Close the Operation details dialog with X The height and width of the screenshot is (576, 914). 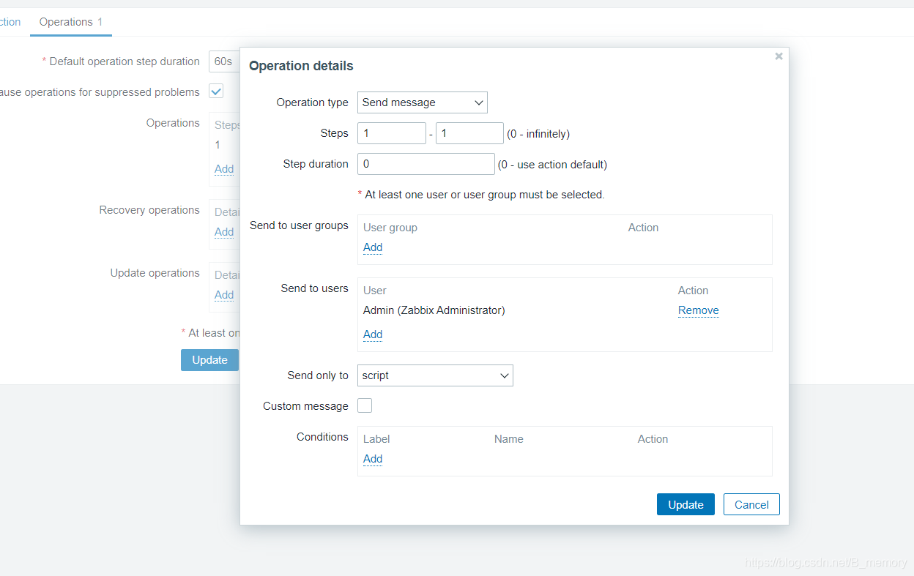tap(779, 56)
